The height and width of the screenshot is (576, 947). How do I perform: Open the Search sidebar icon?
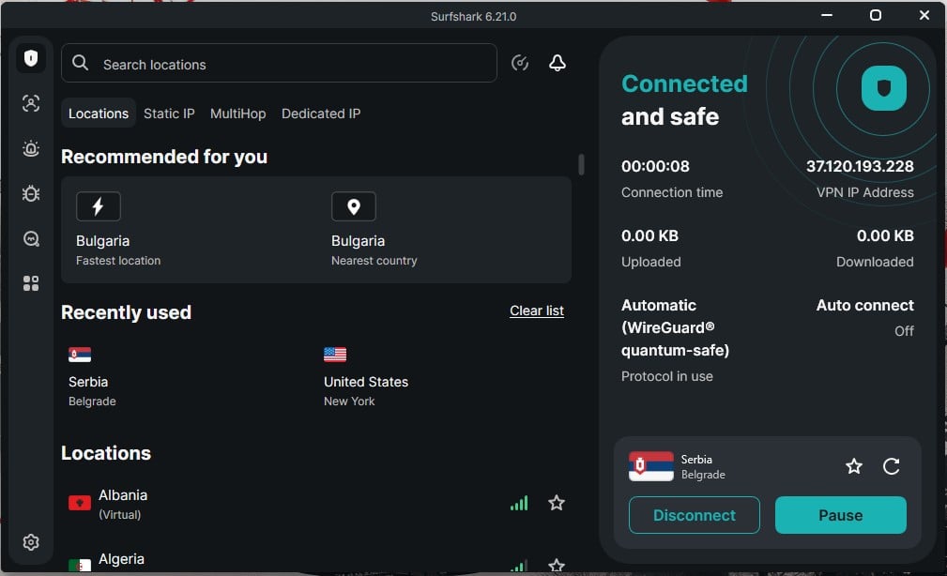click(31, 239)
